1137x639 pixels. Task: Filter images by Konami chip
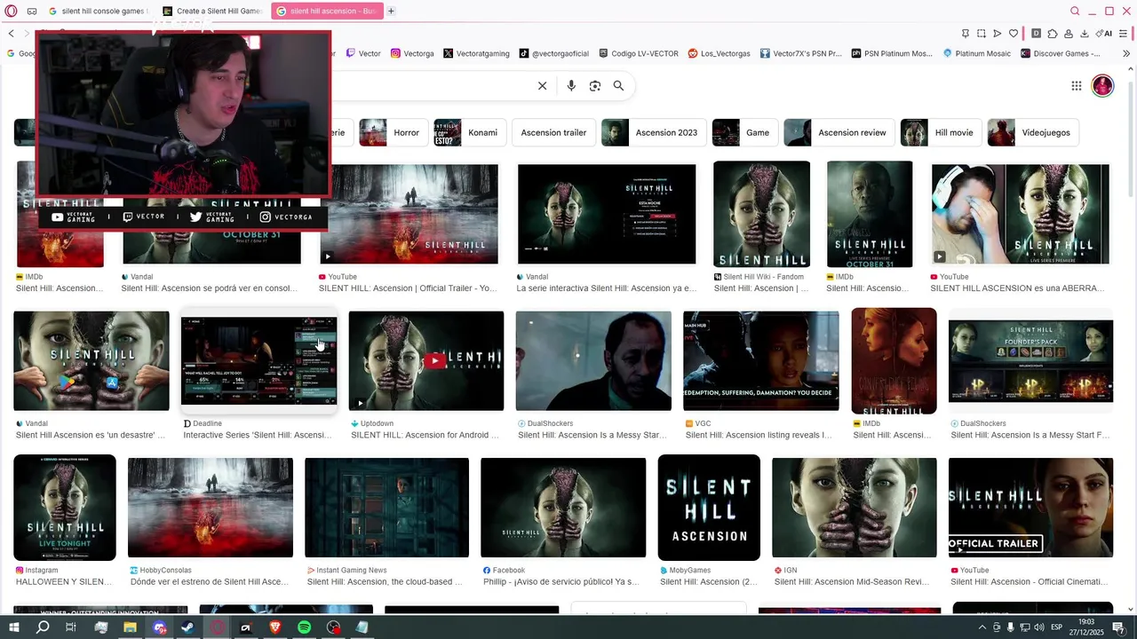point(470,132)
